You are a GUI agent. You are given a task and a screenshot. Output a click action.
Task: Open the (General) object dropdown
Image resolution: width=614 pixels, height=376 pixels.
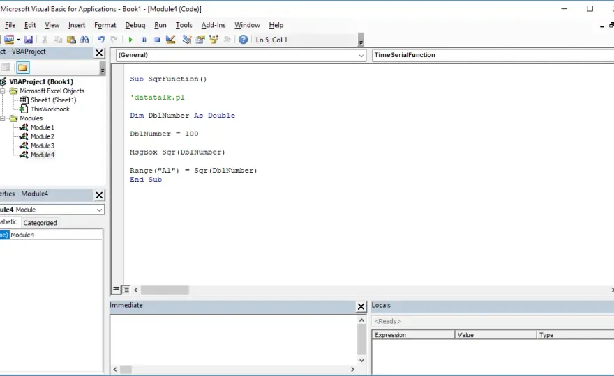(x=241, y=55)
